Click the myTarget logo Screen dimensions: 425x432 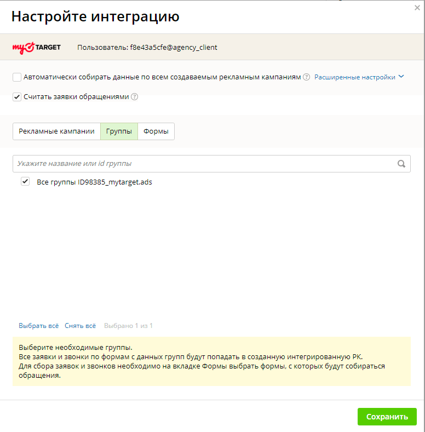[x=36, y=48]
